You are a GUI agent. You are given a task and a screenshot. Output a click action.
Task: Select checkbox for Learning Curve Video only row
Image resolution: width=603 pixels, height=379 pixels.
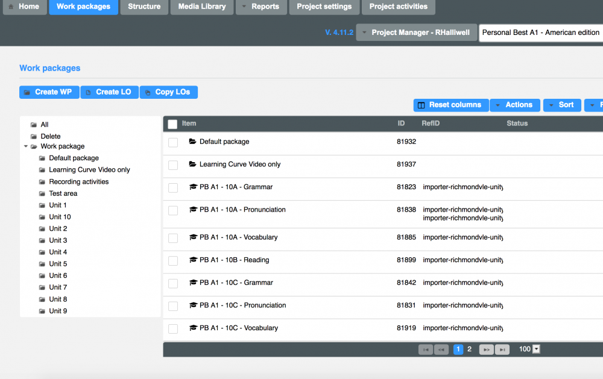[173, 165]
